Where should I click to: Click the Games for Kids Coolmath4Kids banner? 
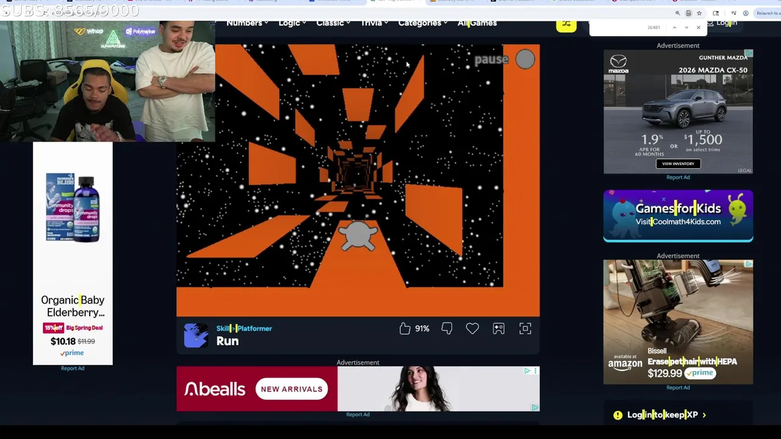click(678, 215)
